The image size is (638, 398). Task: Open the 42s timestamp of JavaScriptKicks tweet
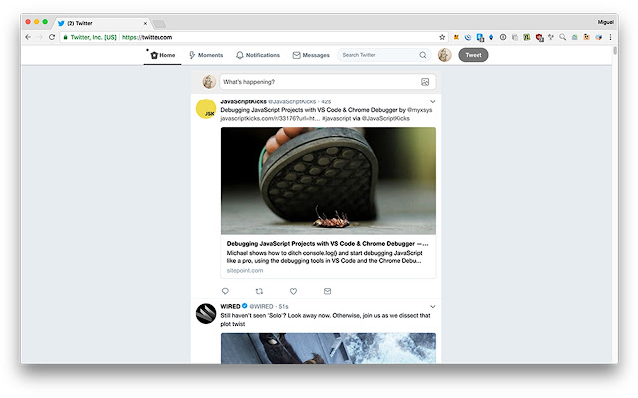(x=326, y=101)
